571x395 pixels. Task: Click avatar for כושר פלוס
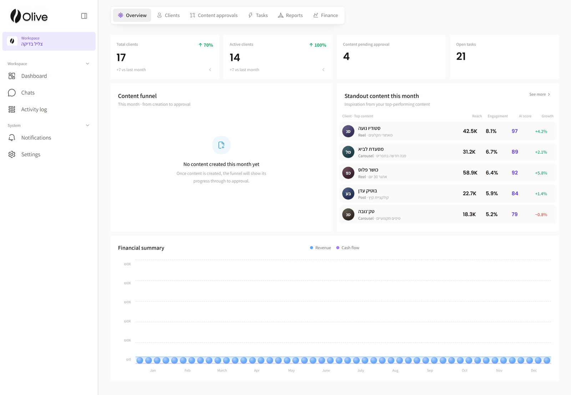click(x=348, y=173)
